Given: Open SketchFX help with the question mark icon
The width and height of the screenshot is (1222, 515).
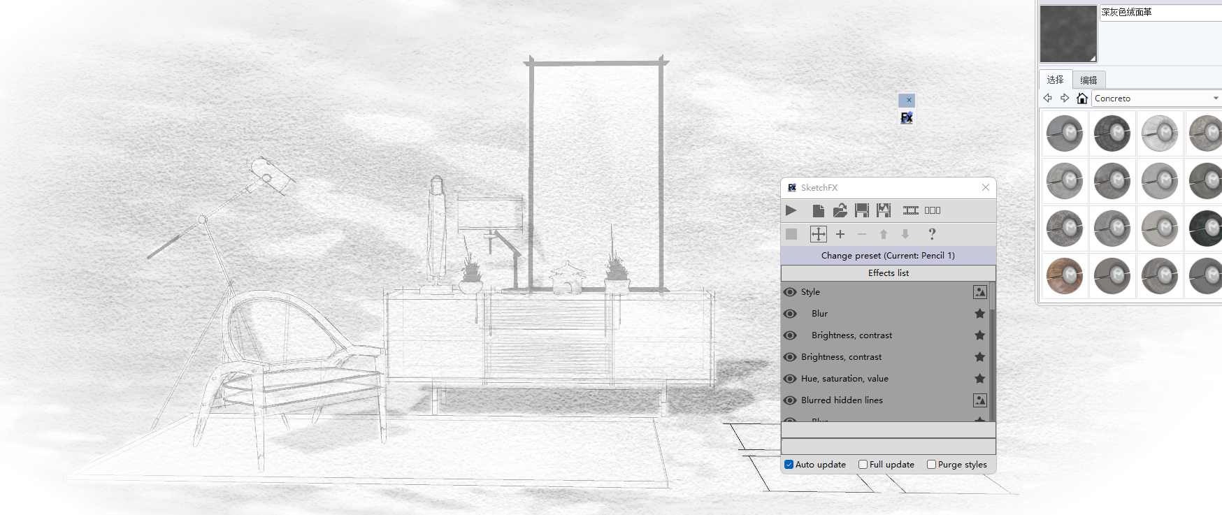Looking at the screenshot, I should tap(931, 234).
